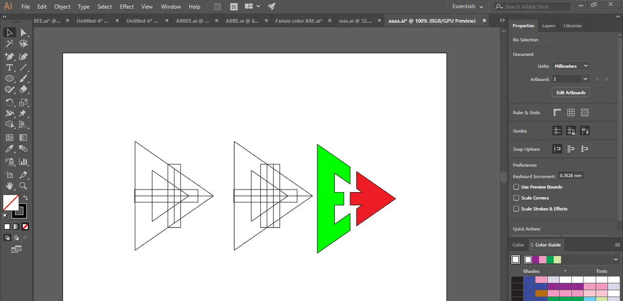Expand the hidden document tabs list

pyautogui.click(x=502, y=20)
